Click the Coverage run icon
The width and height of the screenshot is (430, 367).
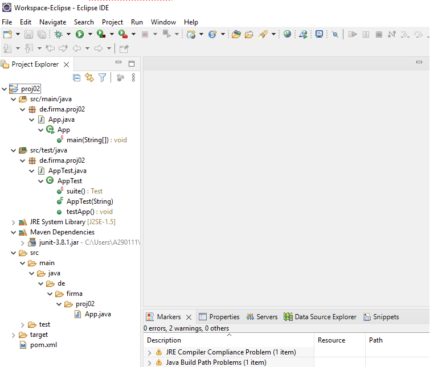point(101,34)
